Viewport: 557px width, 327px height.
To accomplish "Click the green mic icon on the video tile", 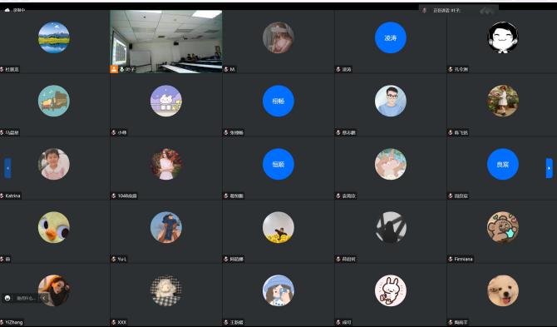I will pyautogui.click(x=122, y=69).
